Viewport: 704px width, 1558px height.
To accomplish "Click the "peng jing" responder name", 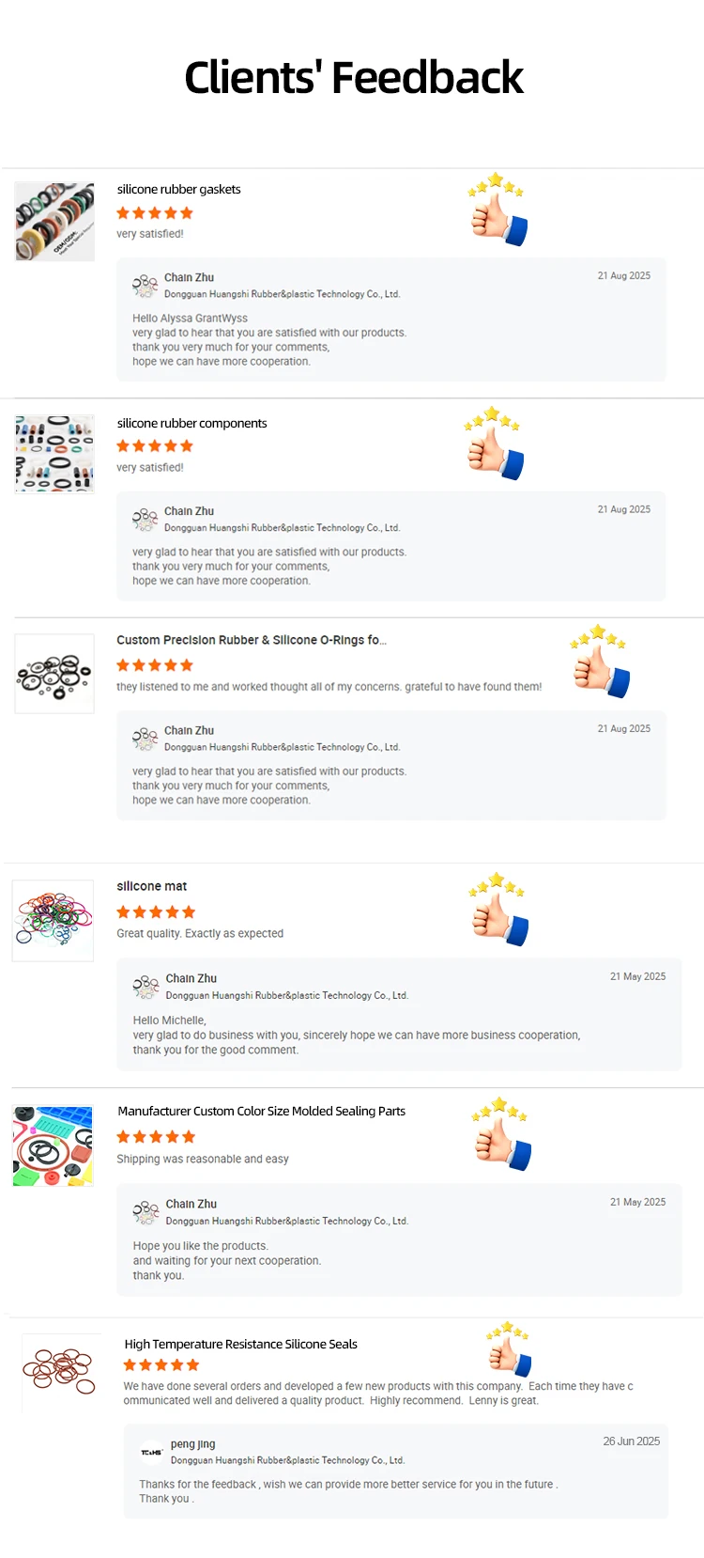I will pyautogui.click(x=192, y=1443).
